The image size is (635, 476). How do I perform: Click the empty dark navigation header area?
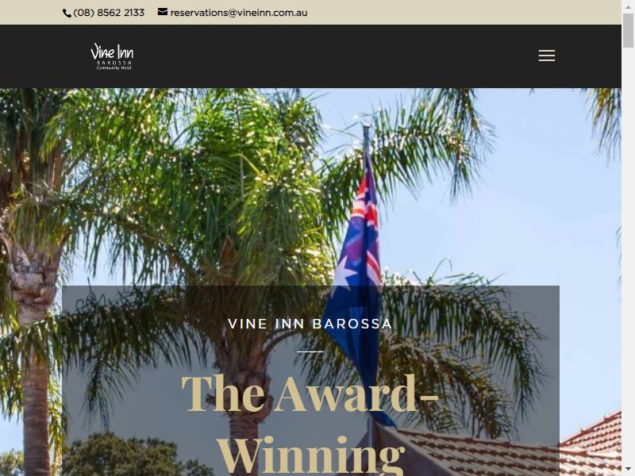(x=324, y=56)
